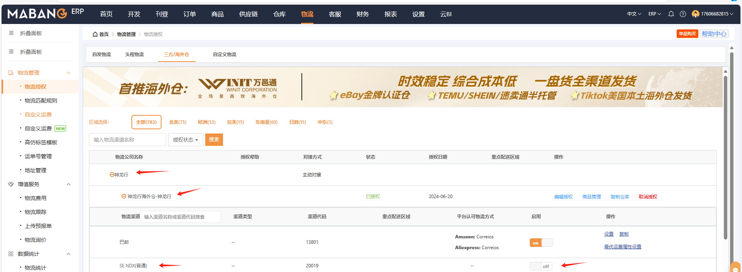The height and width of the screenshot is (272, 742).
Task: Click the first 折叠面板 hamburger icon
Action: (x=11, y=33)
